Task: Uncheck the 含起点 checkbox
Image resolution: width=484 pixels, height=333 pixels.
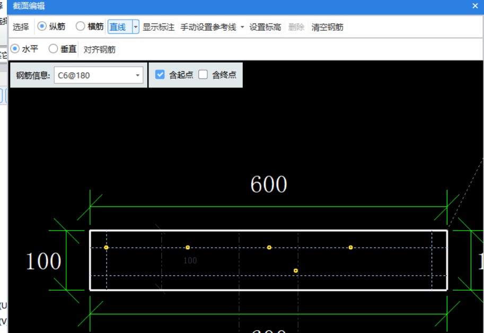Action: (160, 75)
